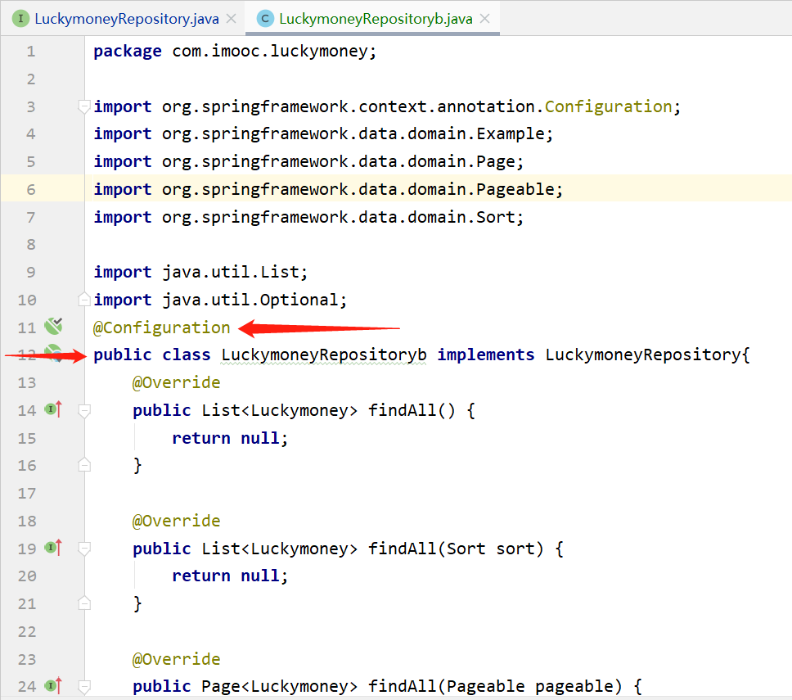Click the 'implements' keyword on line 12

tap(485, 355)
